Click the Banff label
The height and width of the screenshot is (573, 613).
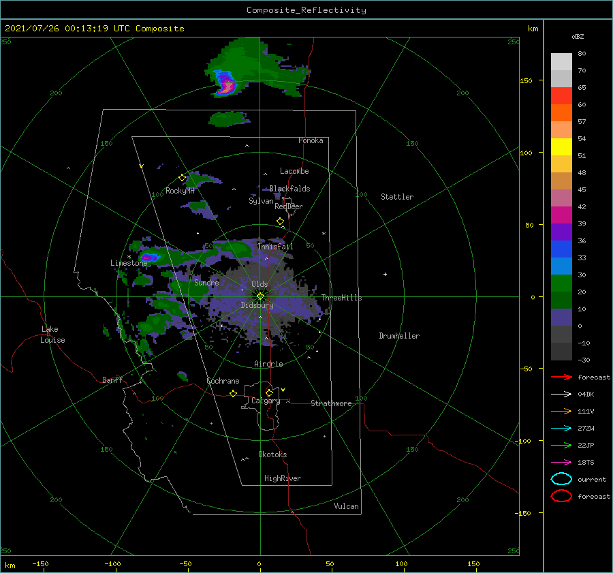click(x=112, y=380)
